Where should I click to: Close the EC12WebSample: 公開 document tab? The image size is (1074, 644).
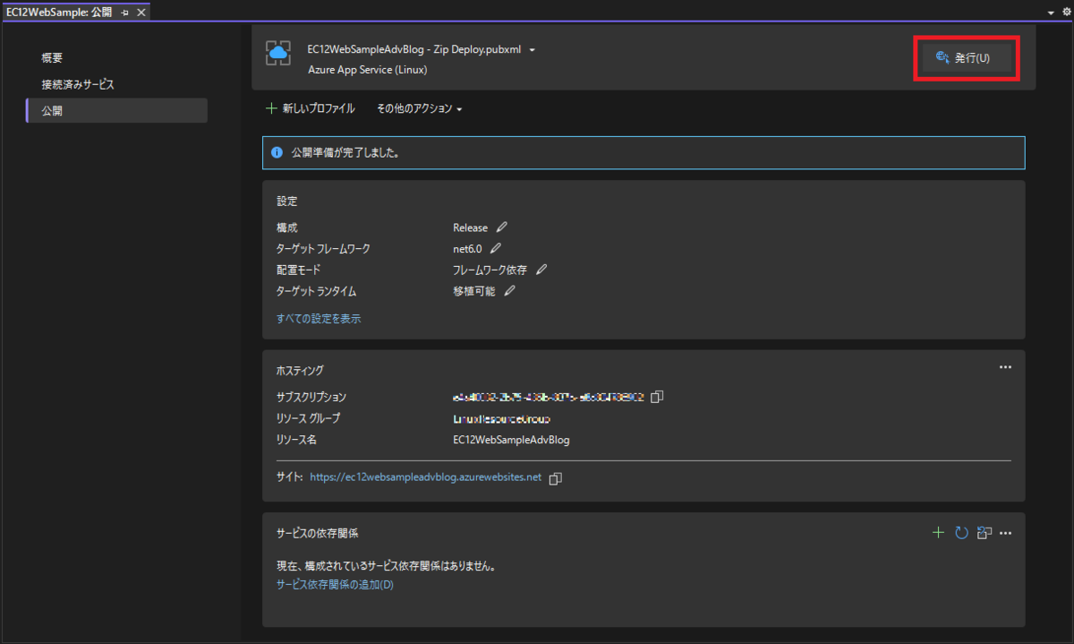[x=141, y=12]
